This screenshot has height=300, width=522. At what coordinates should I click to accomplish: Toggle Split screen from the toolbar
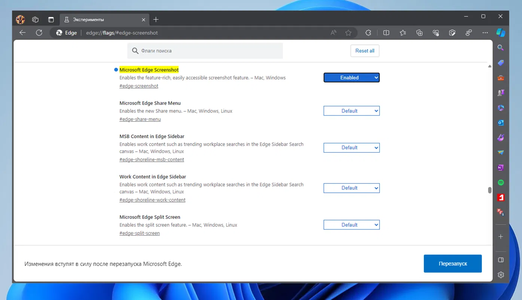386,33
